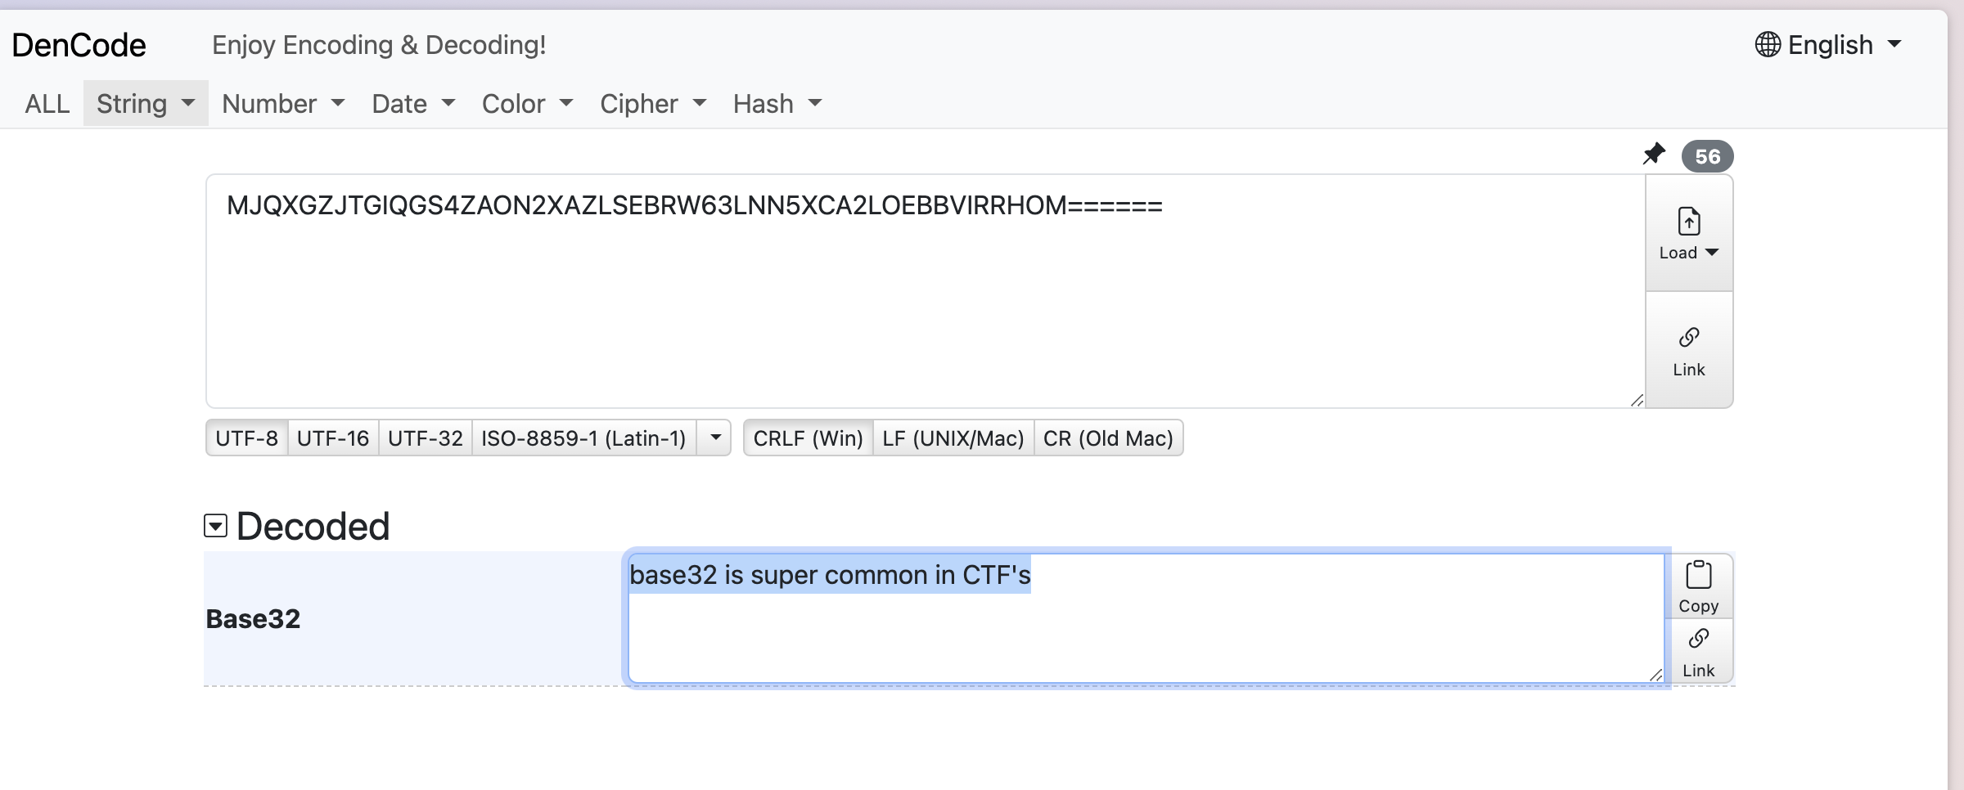Open the English language dropdown

coord(1828,45)
